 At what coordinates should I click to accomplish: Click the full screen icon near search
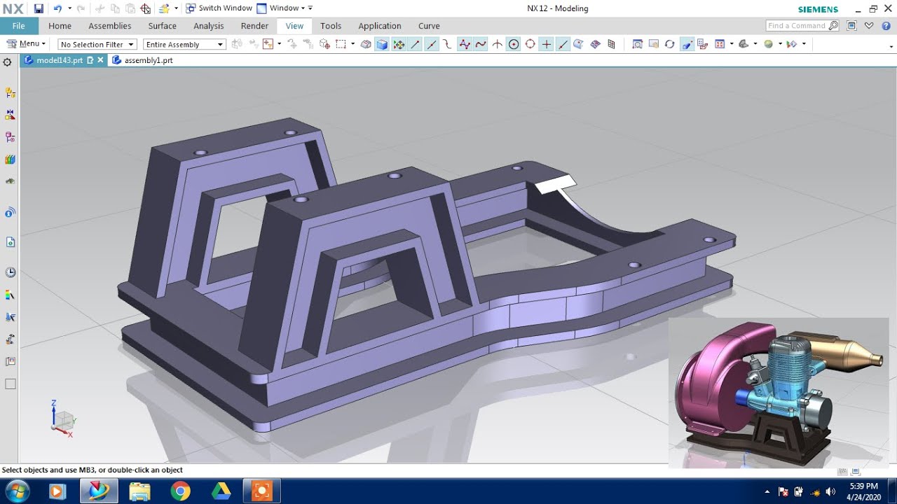pos(851,26)
